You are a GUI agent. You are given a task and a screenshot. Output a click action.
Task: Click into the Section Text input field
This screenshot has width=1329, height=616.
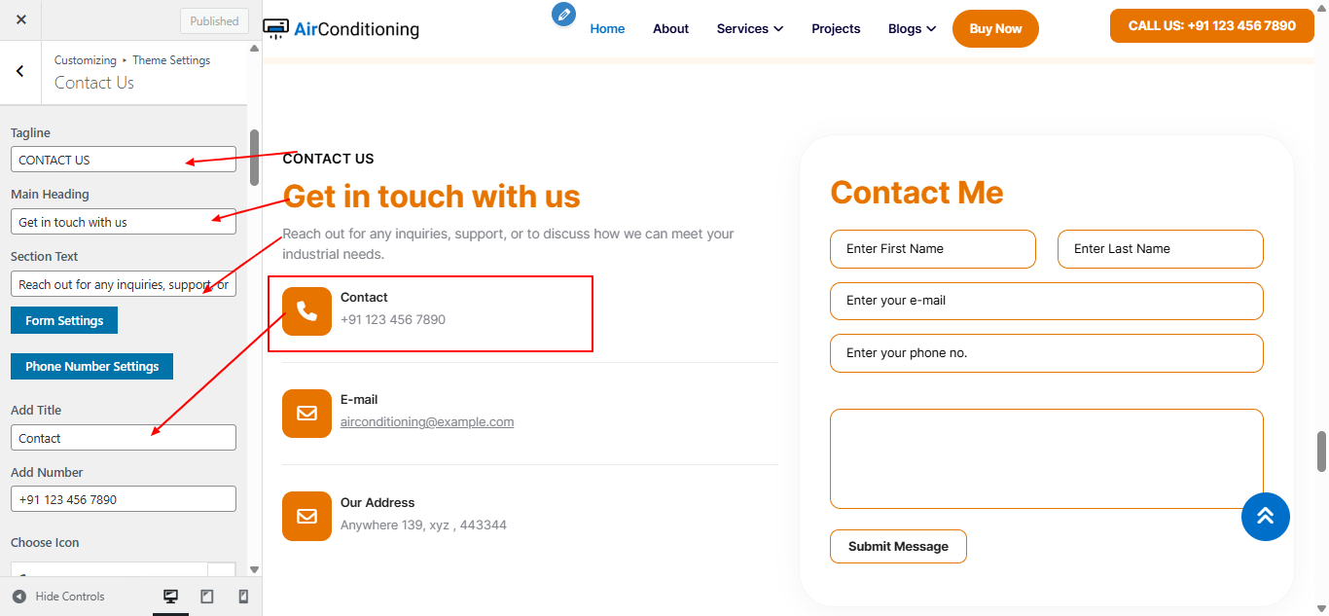[124, 284]
